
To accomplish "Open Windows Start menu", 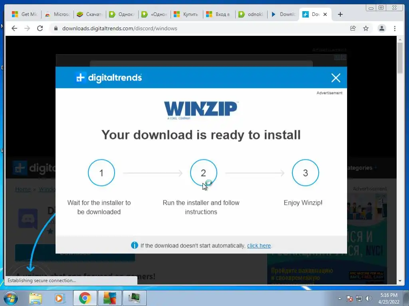I will tap(11, 298).
